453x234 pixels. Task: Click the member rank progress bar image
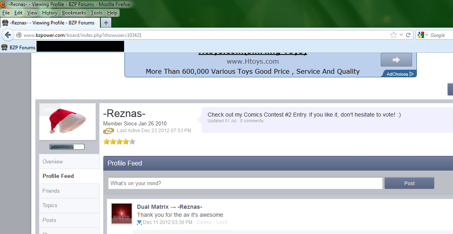point(67,147)
